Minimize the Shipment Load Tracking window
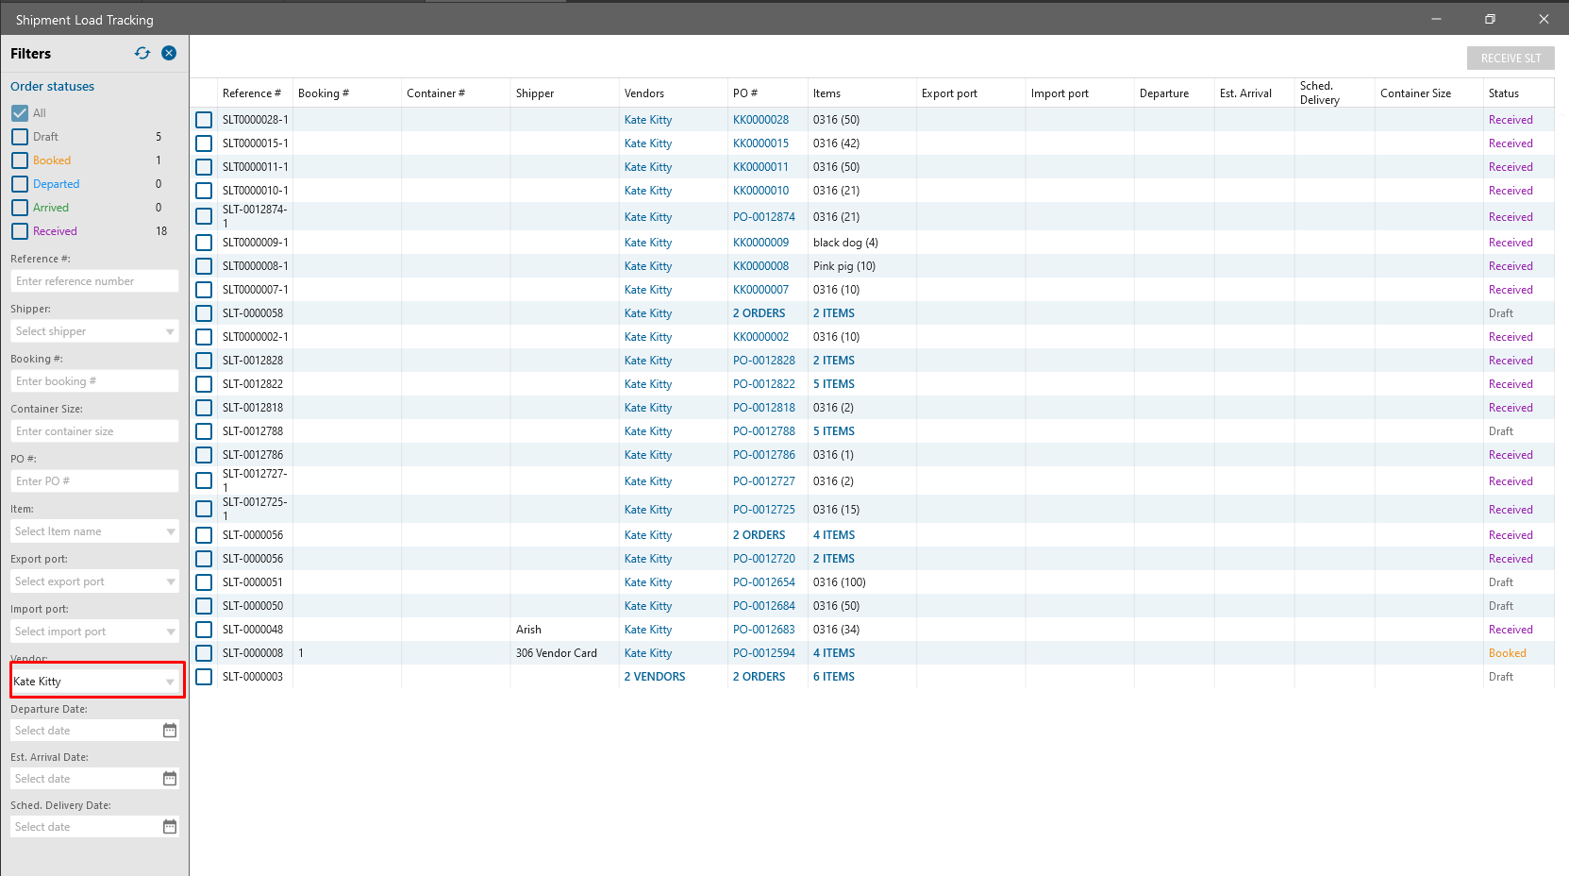The height and width of the screenshot is (876, 1569). click(x=1436, y=19)
